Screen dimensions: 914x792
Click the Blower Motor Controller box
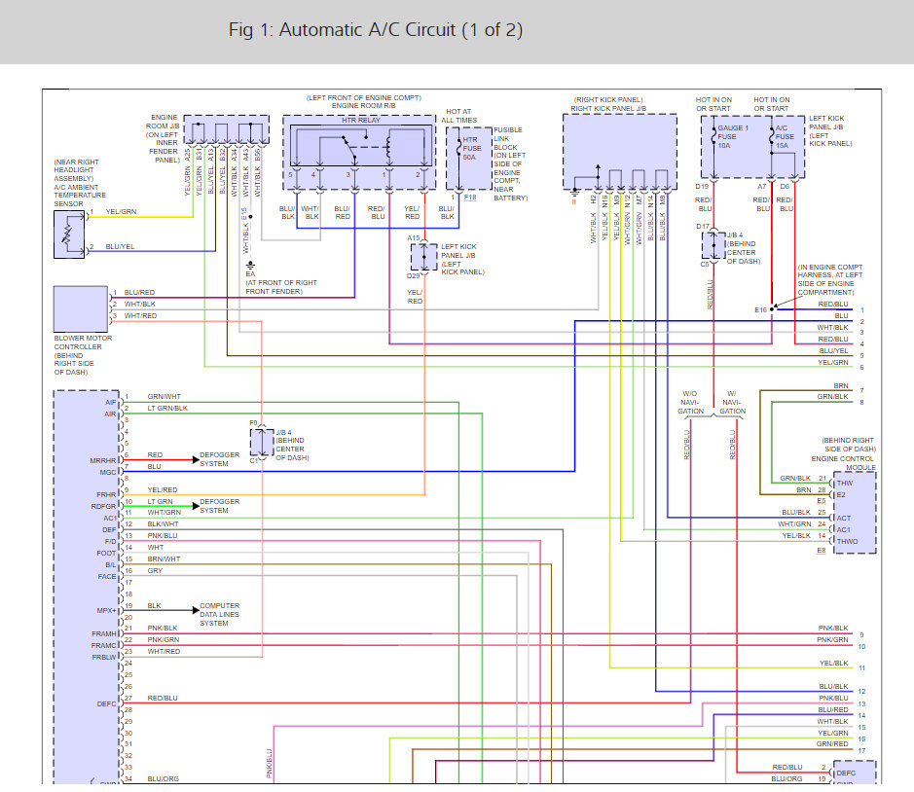click(81, 308)
